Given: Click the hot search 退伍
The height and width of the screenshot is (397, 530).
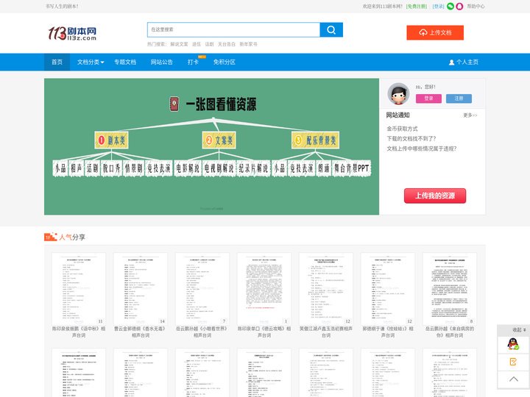Looking at the screenshot, I should tap(197, 44).
